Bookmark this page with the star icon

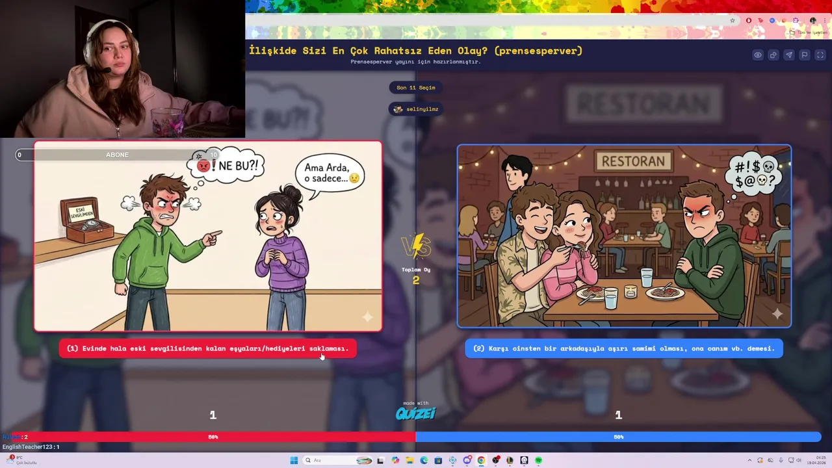[x=733, y=21]
